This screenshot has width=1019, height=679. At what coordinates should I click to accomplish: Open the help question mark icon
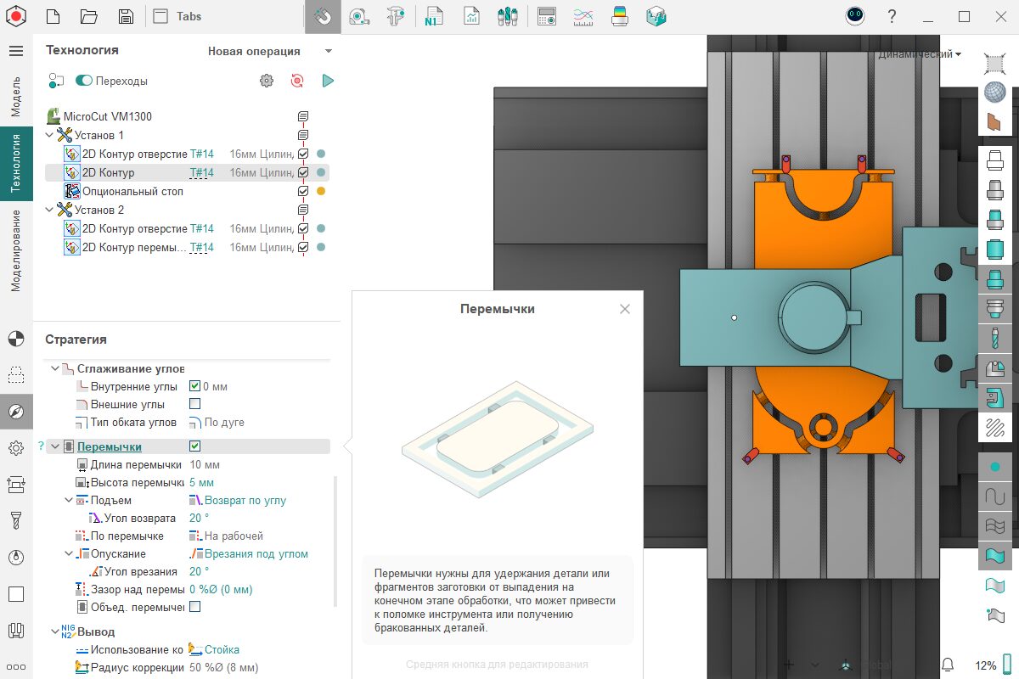[x=892, y=16]
